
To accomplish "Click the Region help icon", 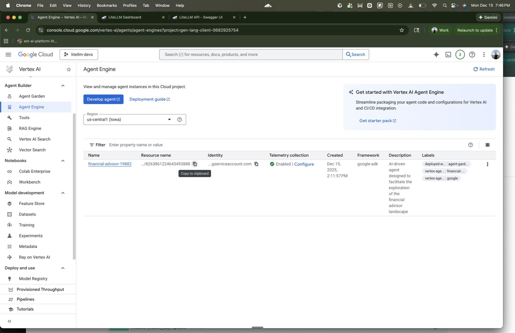I will 179,120.
